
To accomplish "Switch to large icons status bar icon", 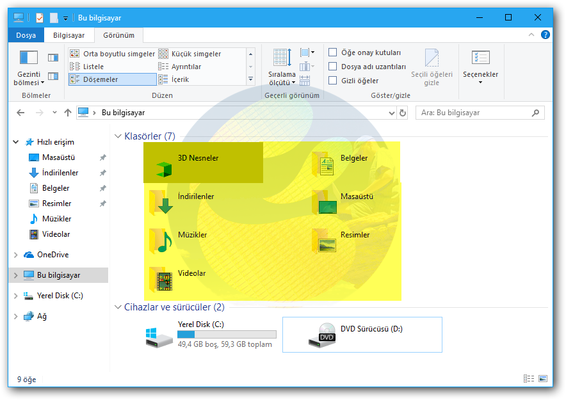I will pyautogui.click(x=543, y=378).
